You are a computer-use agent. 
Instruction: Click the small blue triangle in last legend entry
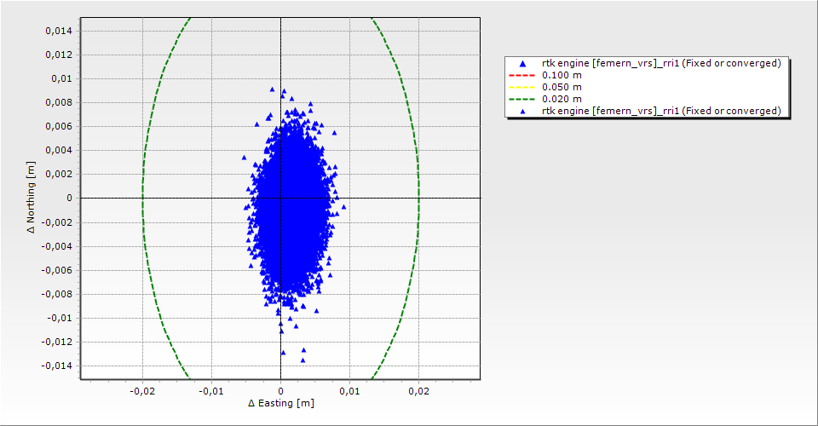tap(522, 111)
